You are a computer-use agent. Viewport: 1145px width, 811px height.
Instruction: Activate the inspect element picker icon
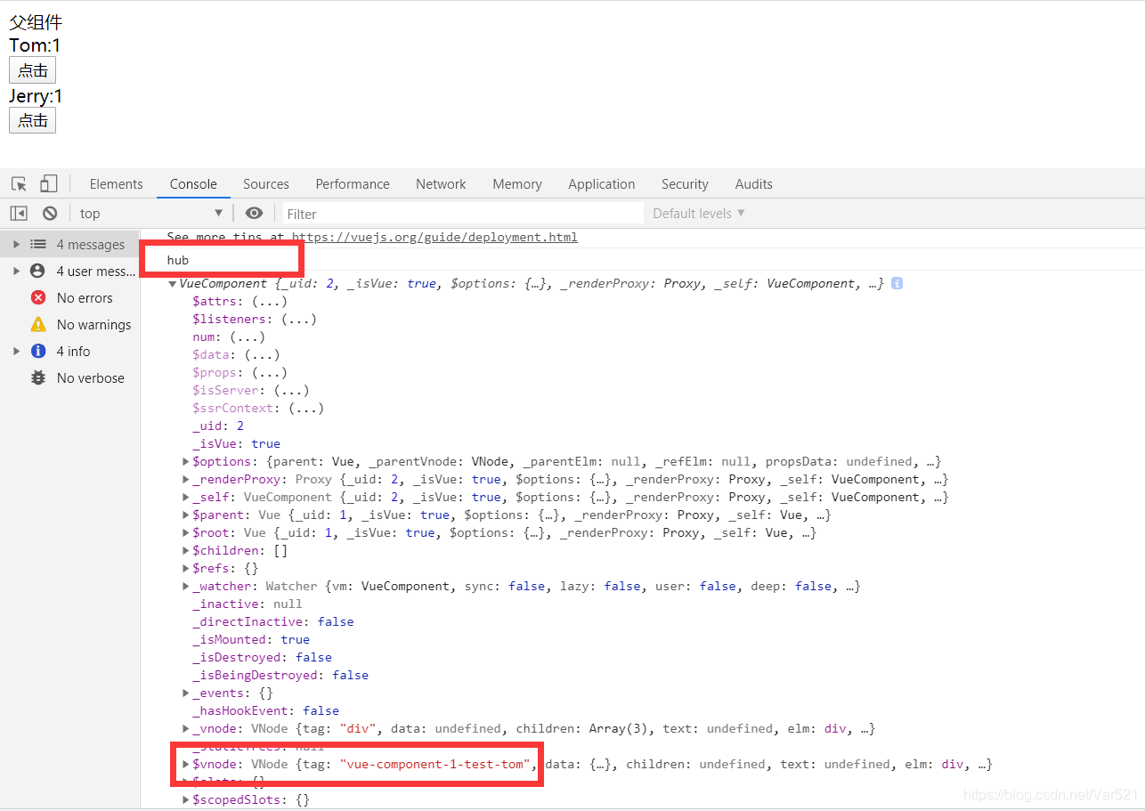[x=20, y=184]
